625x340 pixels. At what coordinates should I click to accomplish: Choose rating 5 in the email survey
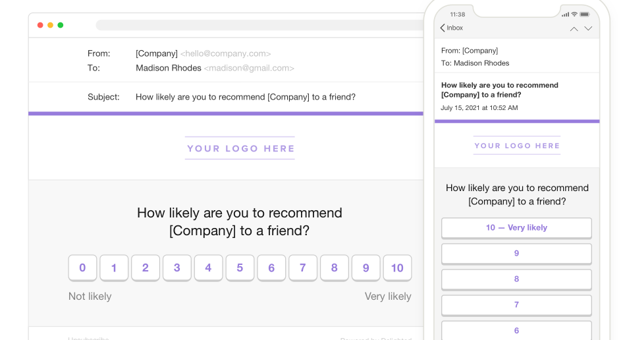(x=240, y=268)
